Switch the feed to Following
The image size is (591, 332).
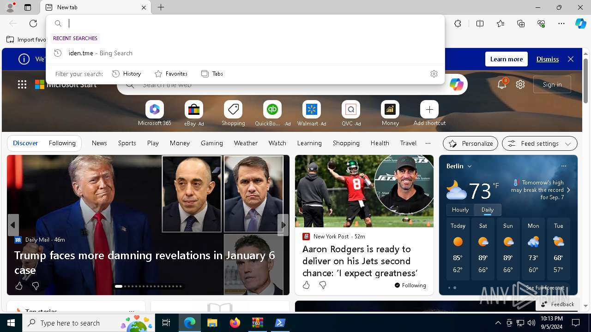(62, 143)
